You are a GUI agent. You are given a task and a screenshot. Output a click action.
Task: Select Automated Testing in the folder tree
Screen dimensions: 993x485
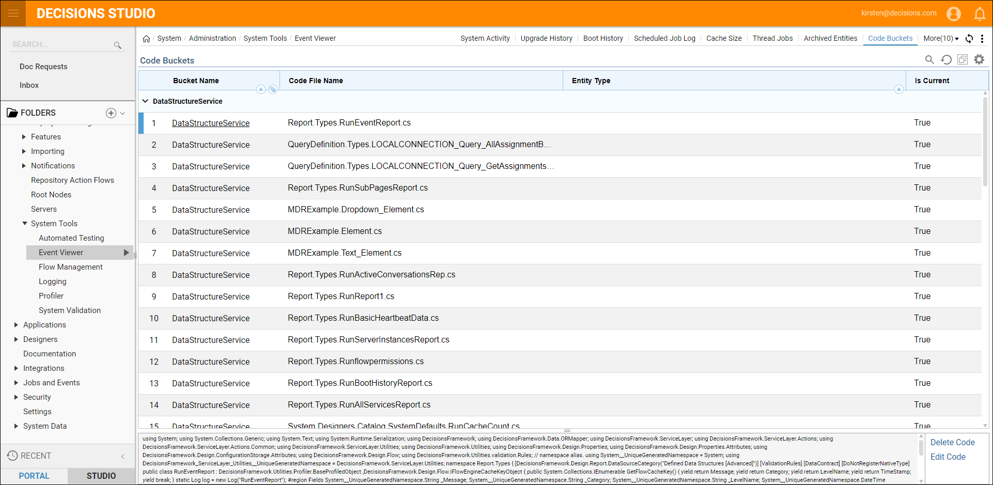[x=71, y=238]
